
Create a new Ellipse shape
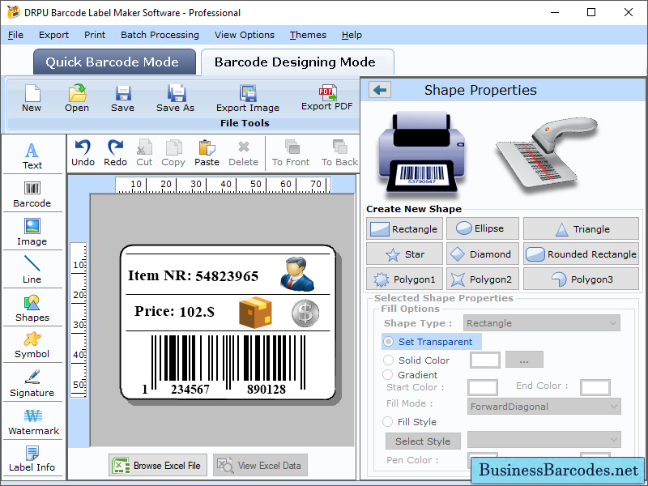pyautogui.click(x=482, y=228)
